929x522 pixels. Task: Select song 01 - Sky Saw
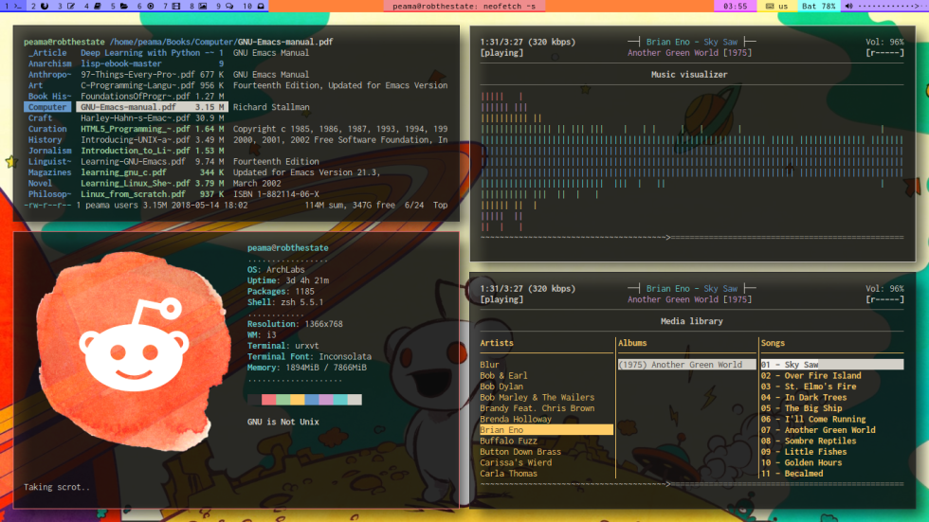click(832, 365)
